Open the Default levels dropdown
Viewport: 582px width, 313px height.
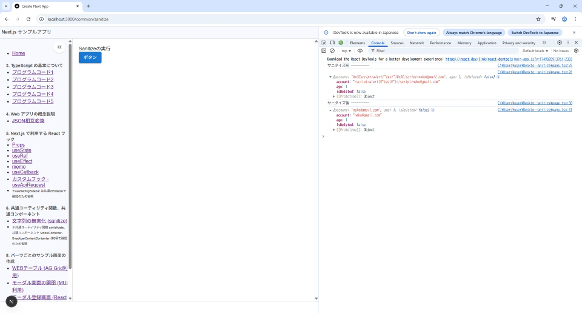(x=535, y=51)
